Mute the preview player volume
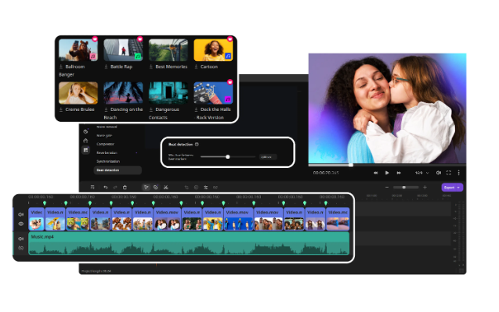The height and width of the screenshot is (312, 499). [x=439, y=173]
